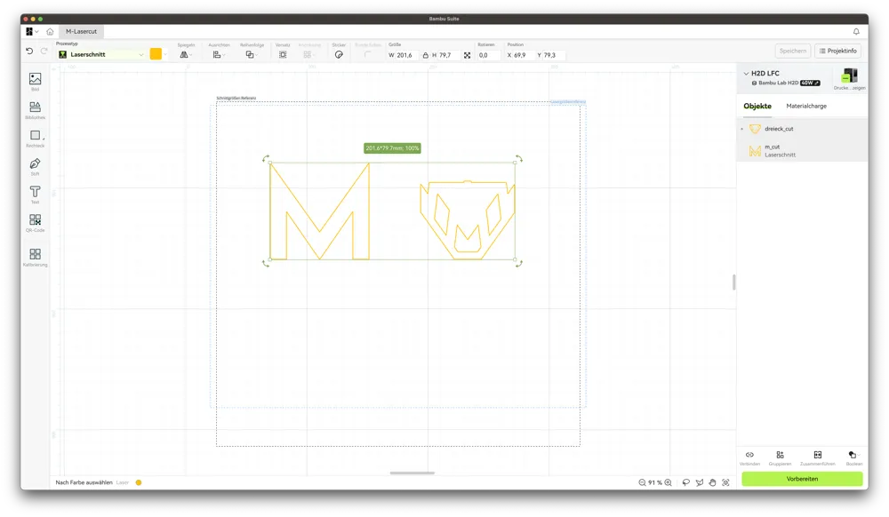Toggle the aspect ratio lock icon
The image size is (889, 517).
click(x=425, y=55)
